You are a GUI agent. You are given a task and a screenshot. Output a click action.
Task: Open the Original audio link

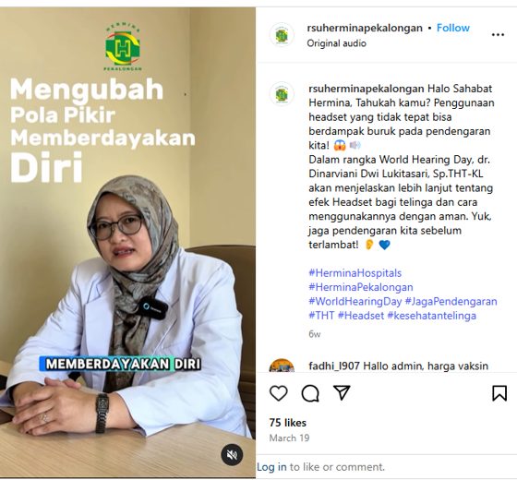click(336, 43)
